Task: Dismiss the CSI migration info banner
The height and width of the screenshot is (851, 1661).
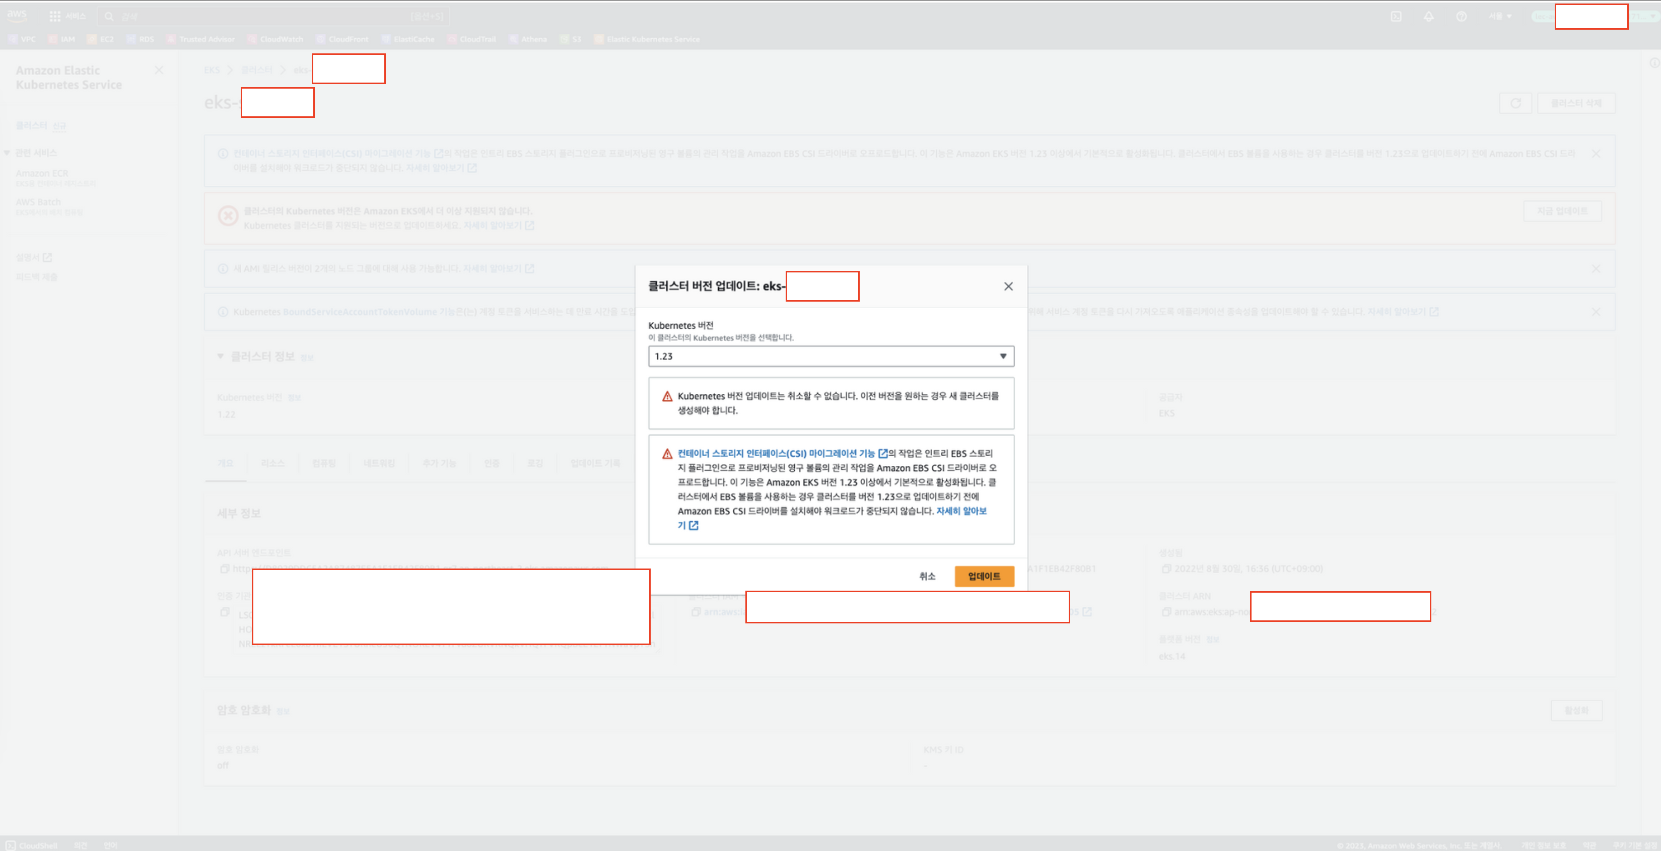Action: coord(1595,154)
